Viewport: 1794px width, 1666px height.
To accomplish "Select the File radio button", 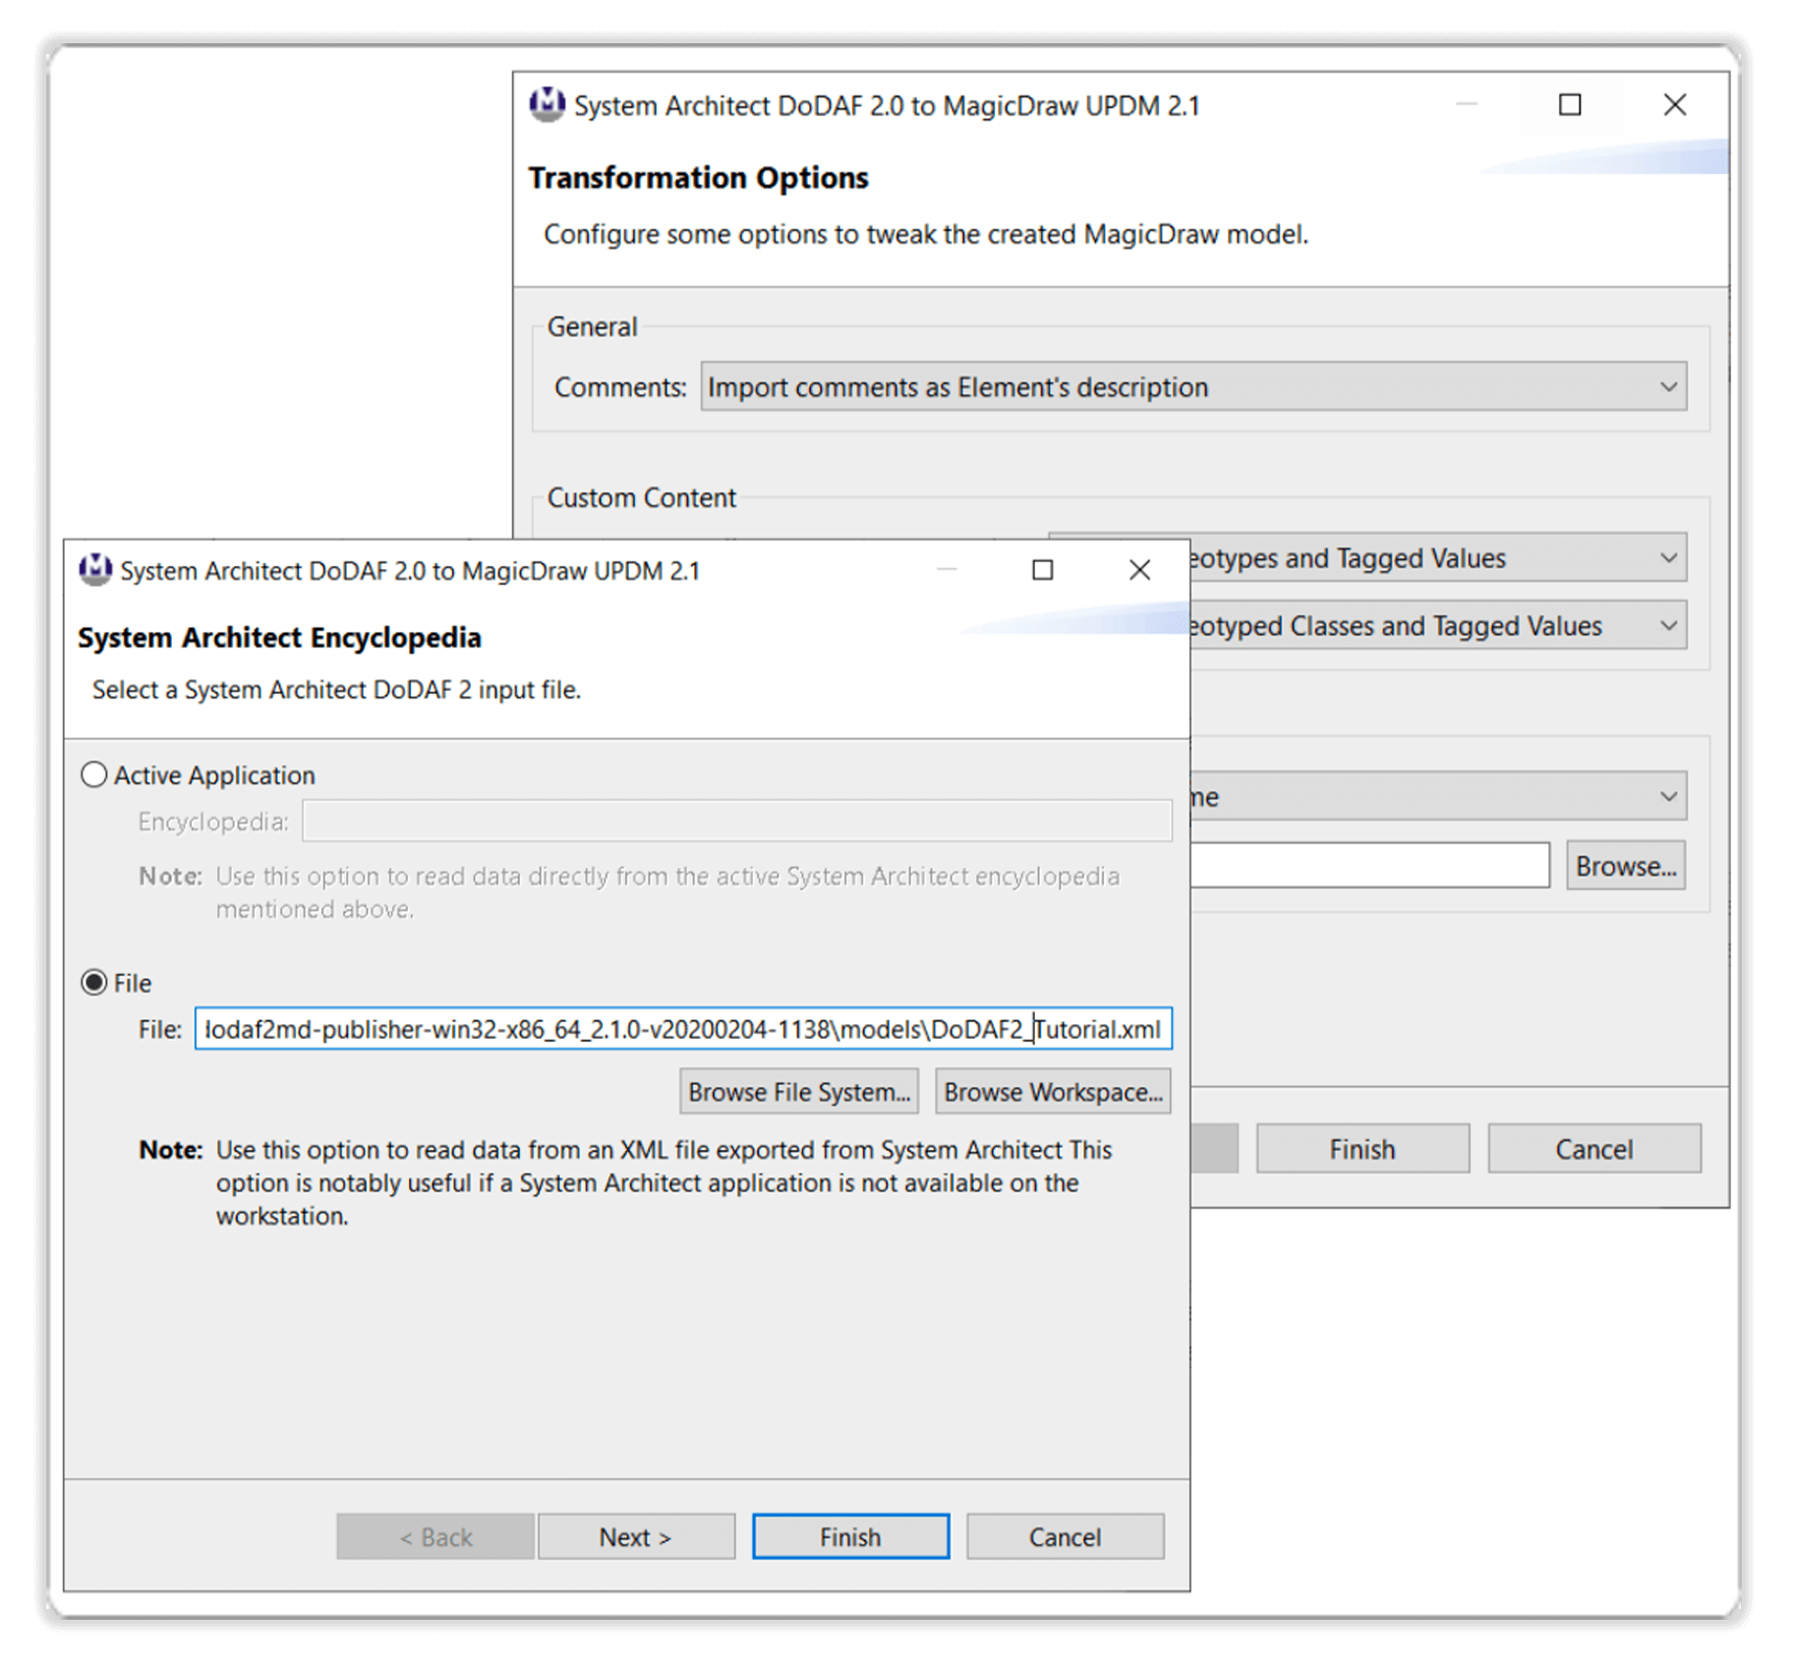I will (94, 982).
